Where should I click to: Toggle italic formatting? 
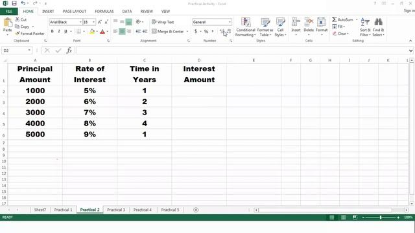tap(59, 32)
